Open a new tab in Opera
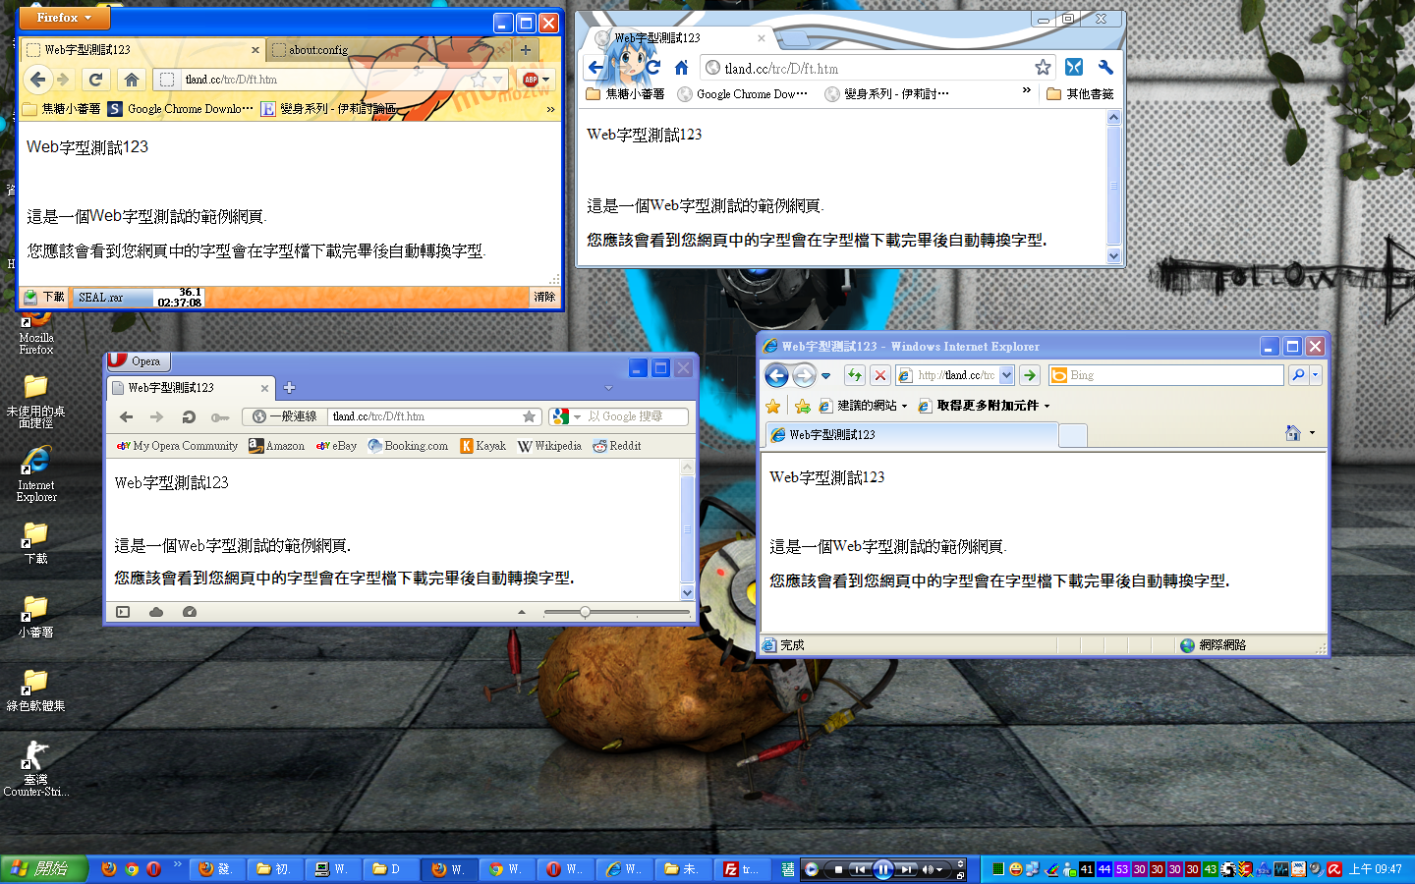The height and width of the screenshot is (884, 1415). coord(290,388)
